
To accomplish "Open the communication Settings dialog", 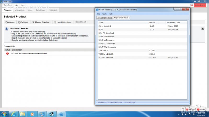I will tap(24, 22).
